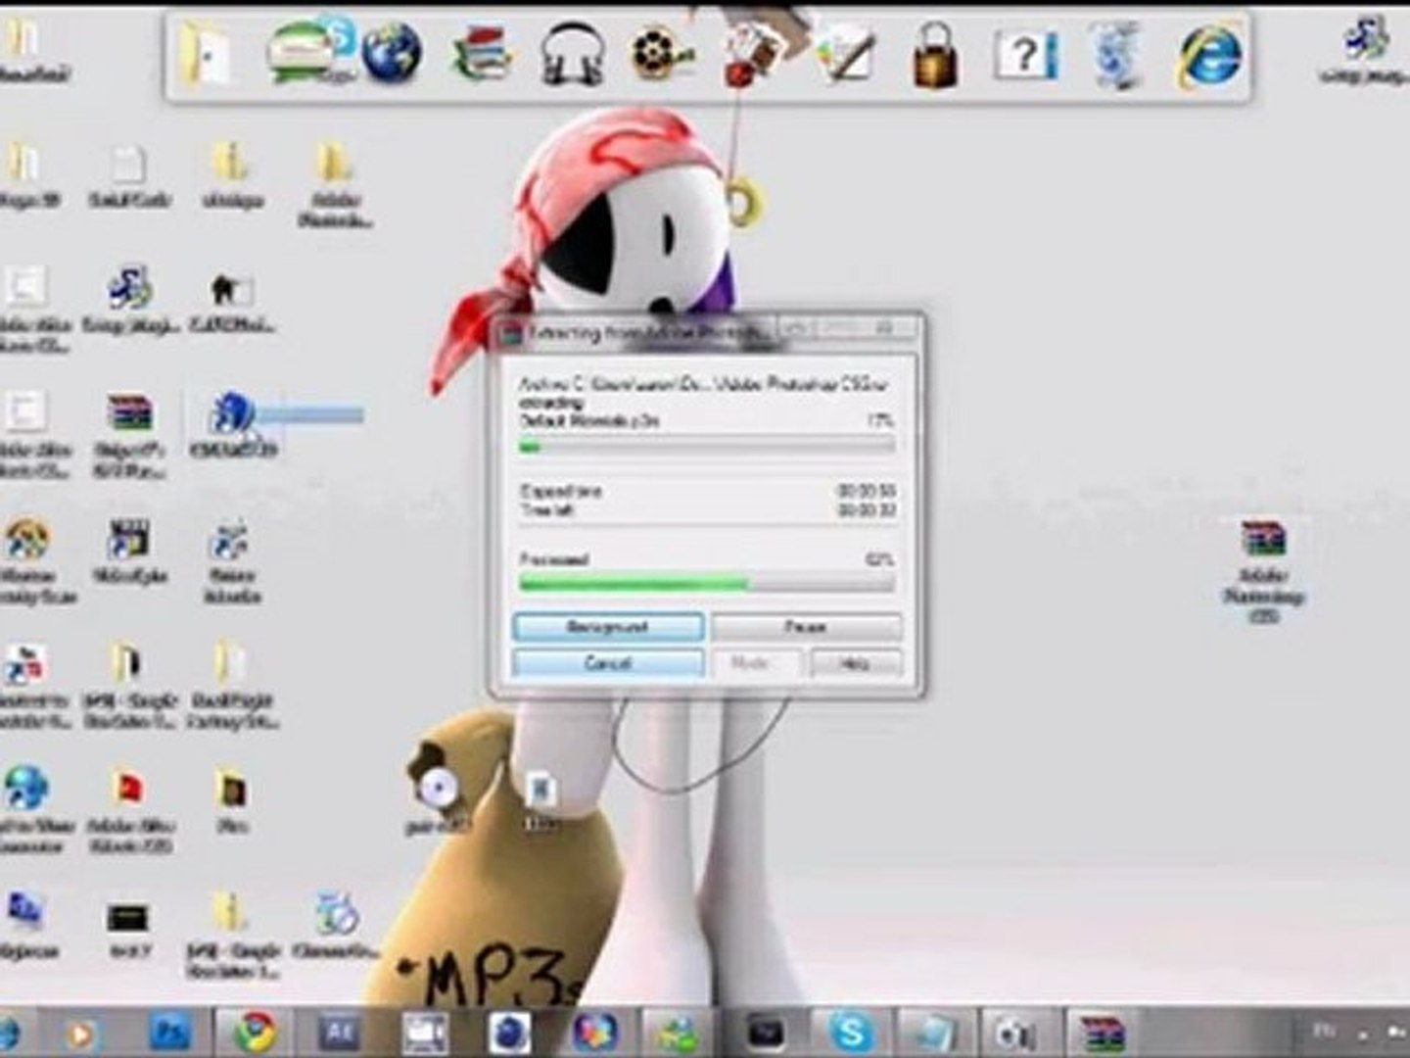The image size is (1410, 1058).
Task: Open the folder icon in the top dock
Action: [x=204, y=52]
